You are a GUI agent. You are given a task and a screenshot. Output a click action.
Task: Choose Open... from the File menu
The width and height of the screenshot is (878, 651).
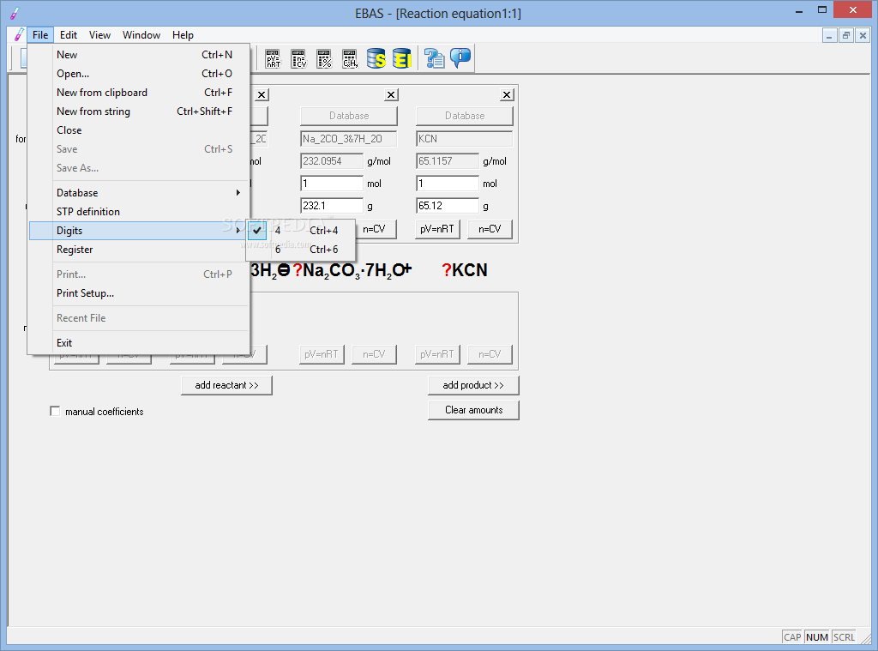coord(139,74)
